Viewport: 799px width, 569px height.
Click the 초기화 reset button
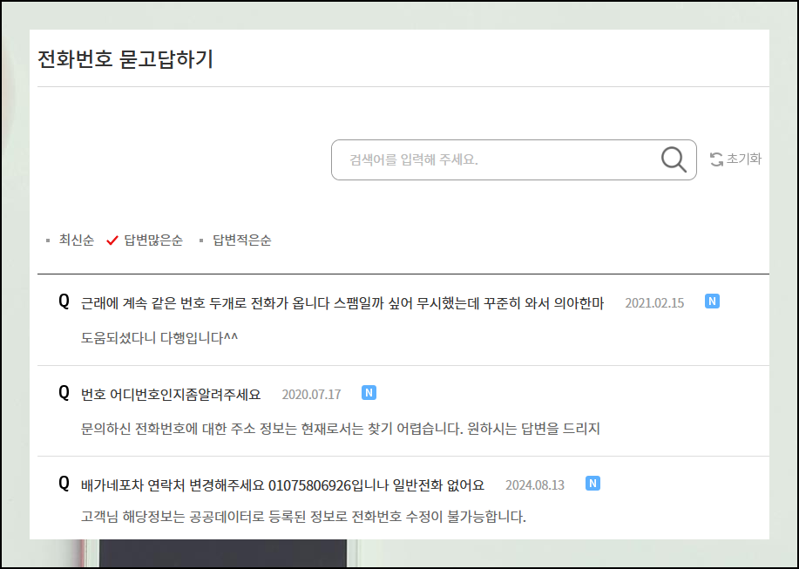[735, 159]
